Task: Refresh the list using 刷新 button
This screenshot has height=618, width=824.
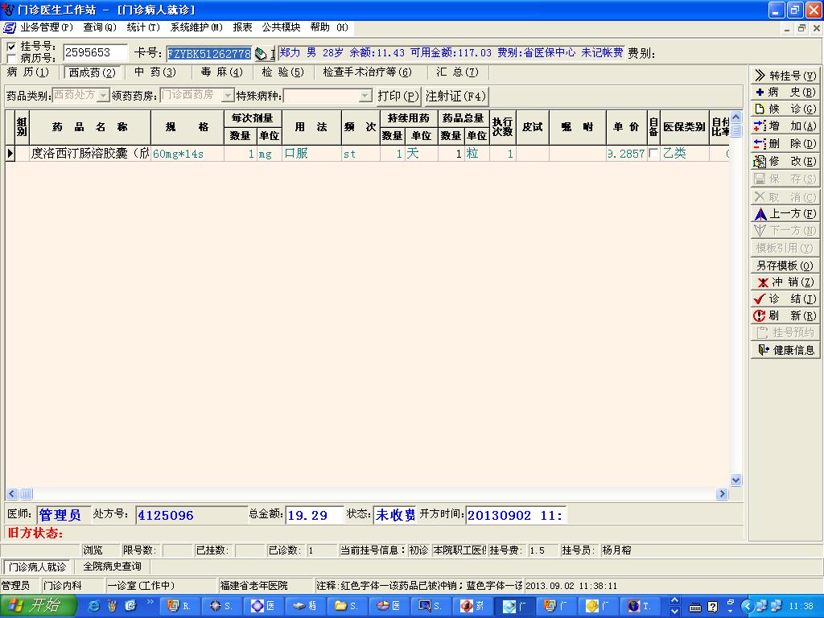Action: [785, 316]
